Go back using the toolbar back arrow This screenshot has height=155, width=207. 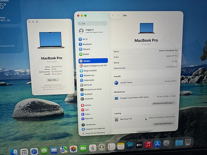pyautogui.click(x=113, y=15)
